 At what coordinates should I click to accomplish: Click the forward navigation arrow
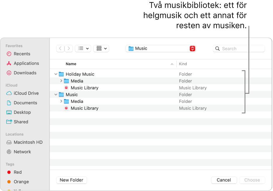(x=69, y=49)
